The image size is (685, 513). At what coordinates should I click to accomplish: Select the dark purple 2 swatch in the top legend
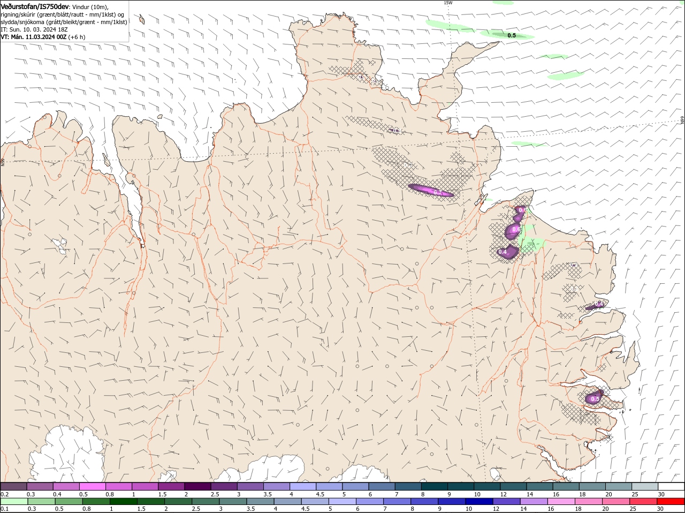197,486
